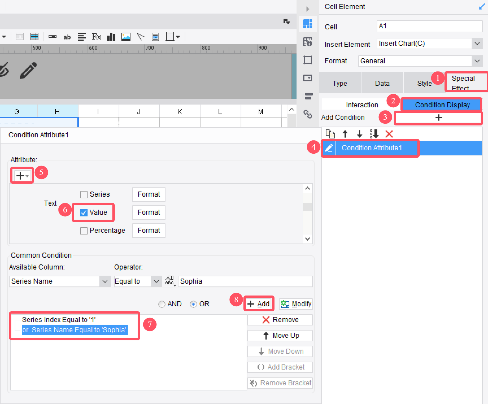Click the Remove condition button
The height and width of the screenshot is (404, 488).
(280, 320)
